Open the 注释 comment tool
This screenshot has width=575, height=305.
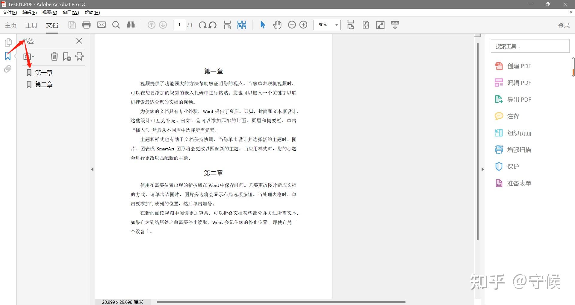click(507, 116)
